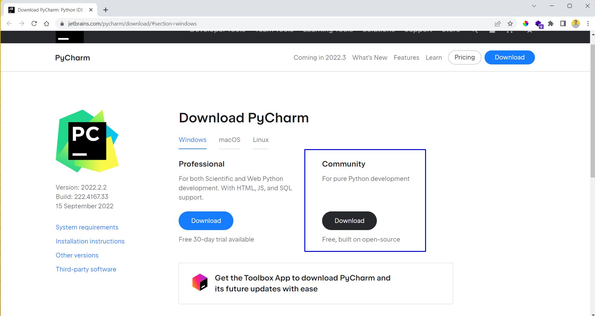
Task: Toggle the browser side panel
Action: click(563, 23)
